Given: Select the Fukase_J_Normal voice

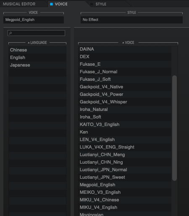Looking at the screenshot, I should click(x=125, y=72).
